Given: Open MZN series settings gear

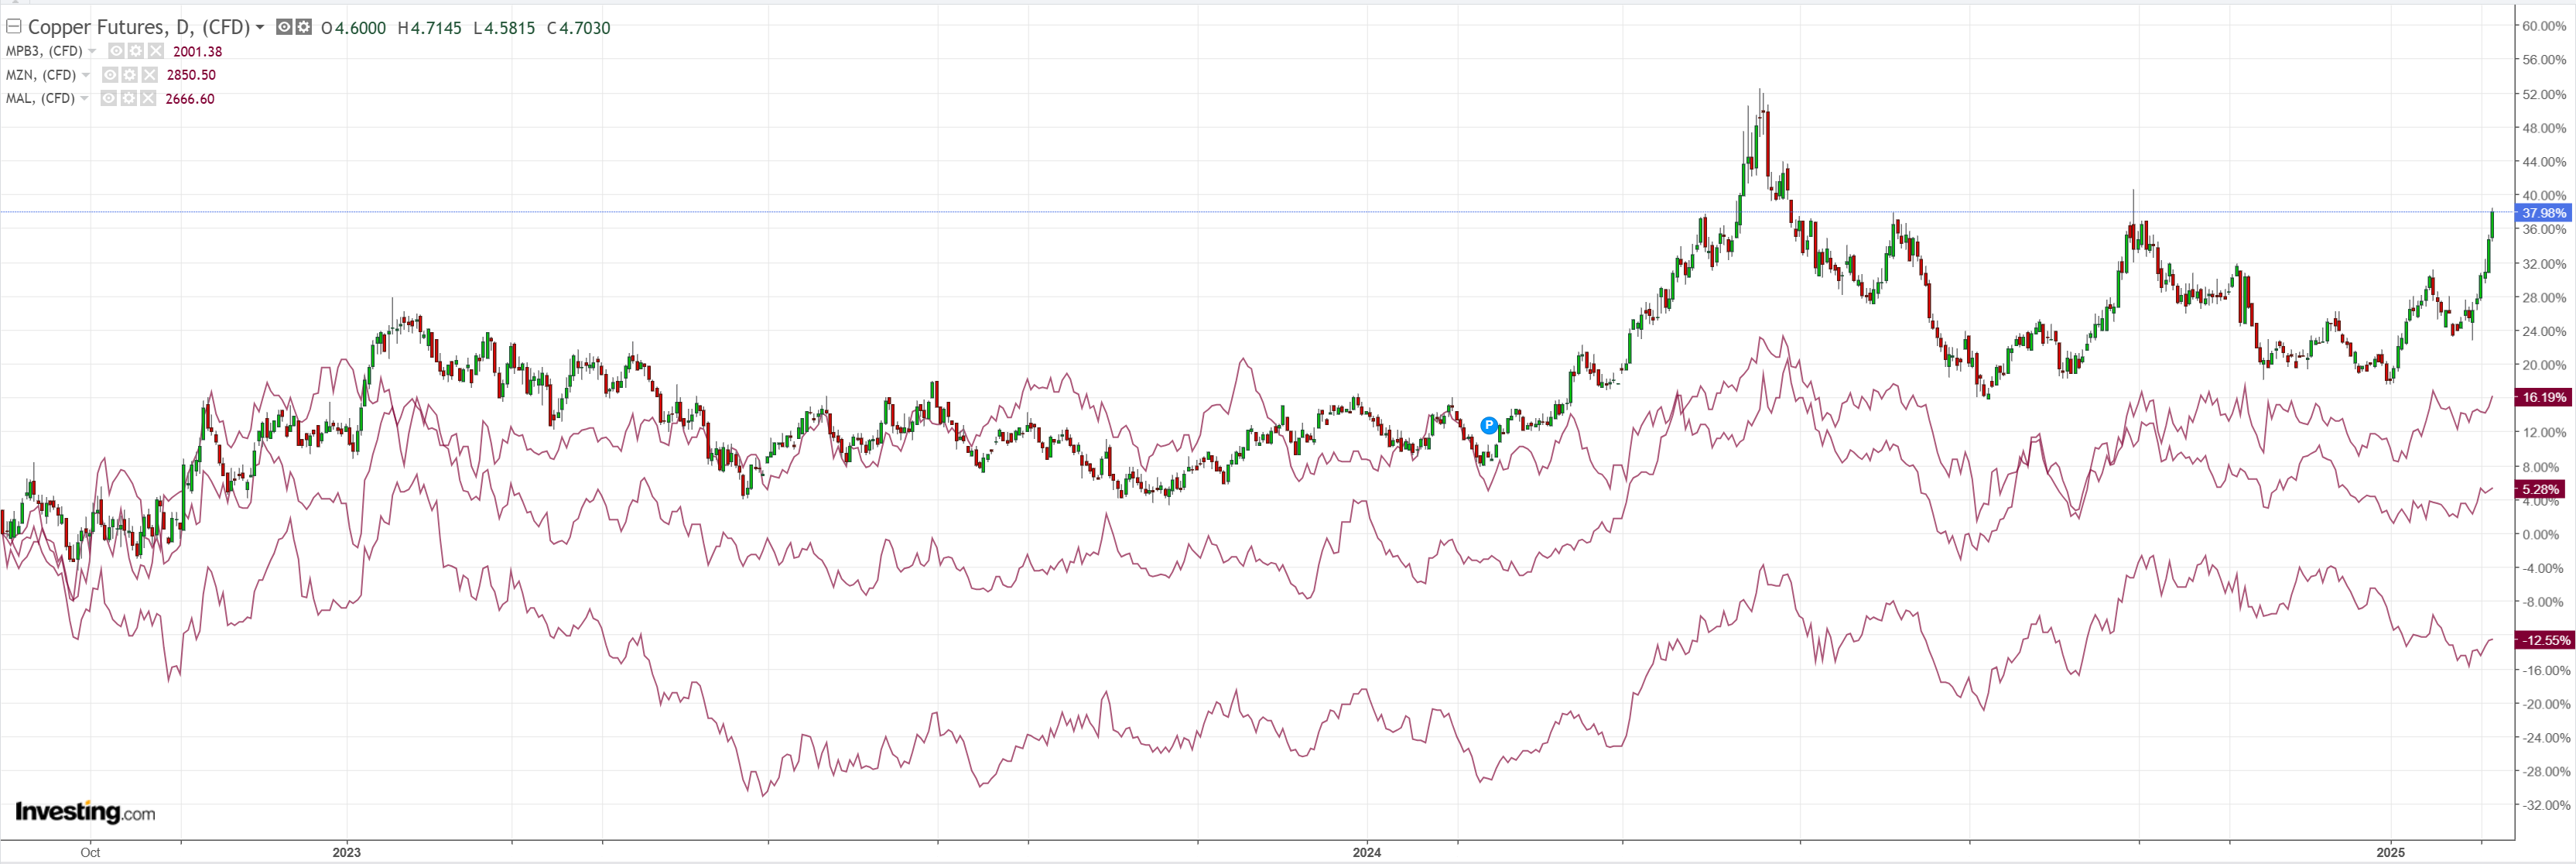Looking at the screenshot, I should click(130, 75).
